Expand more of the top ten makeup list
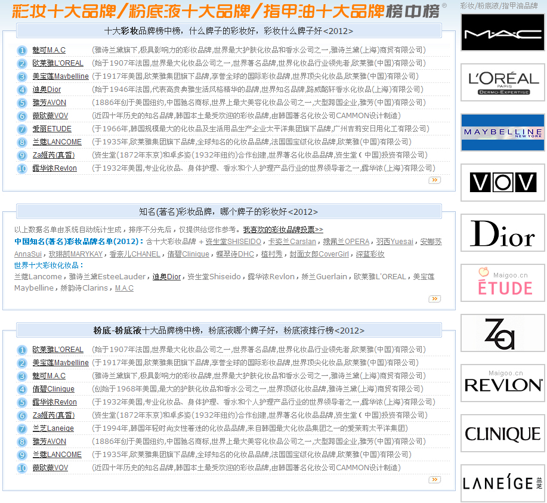Image resolution: width=547 pixels, height=503 pixels. point(434,180)
